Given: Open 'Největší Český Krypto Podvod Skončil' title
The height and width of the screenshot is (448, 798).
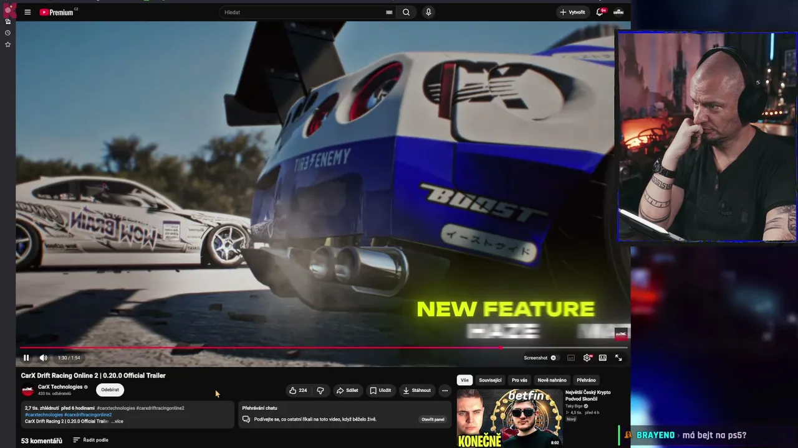Looking at the screenshot, I should (589, 396).
